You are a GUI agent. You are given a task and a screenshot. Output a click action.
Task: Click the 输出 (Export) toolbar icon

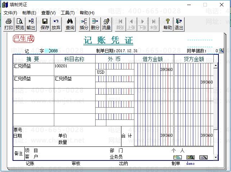tap(31, 24)
